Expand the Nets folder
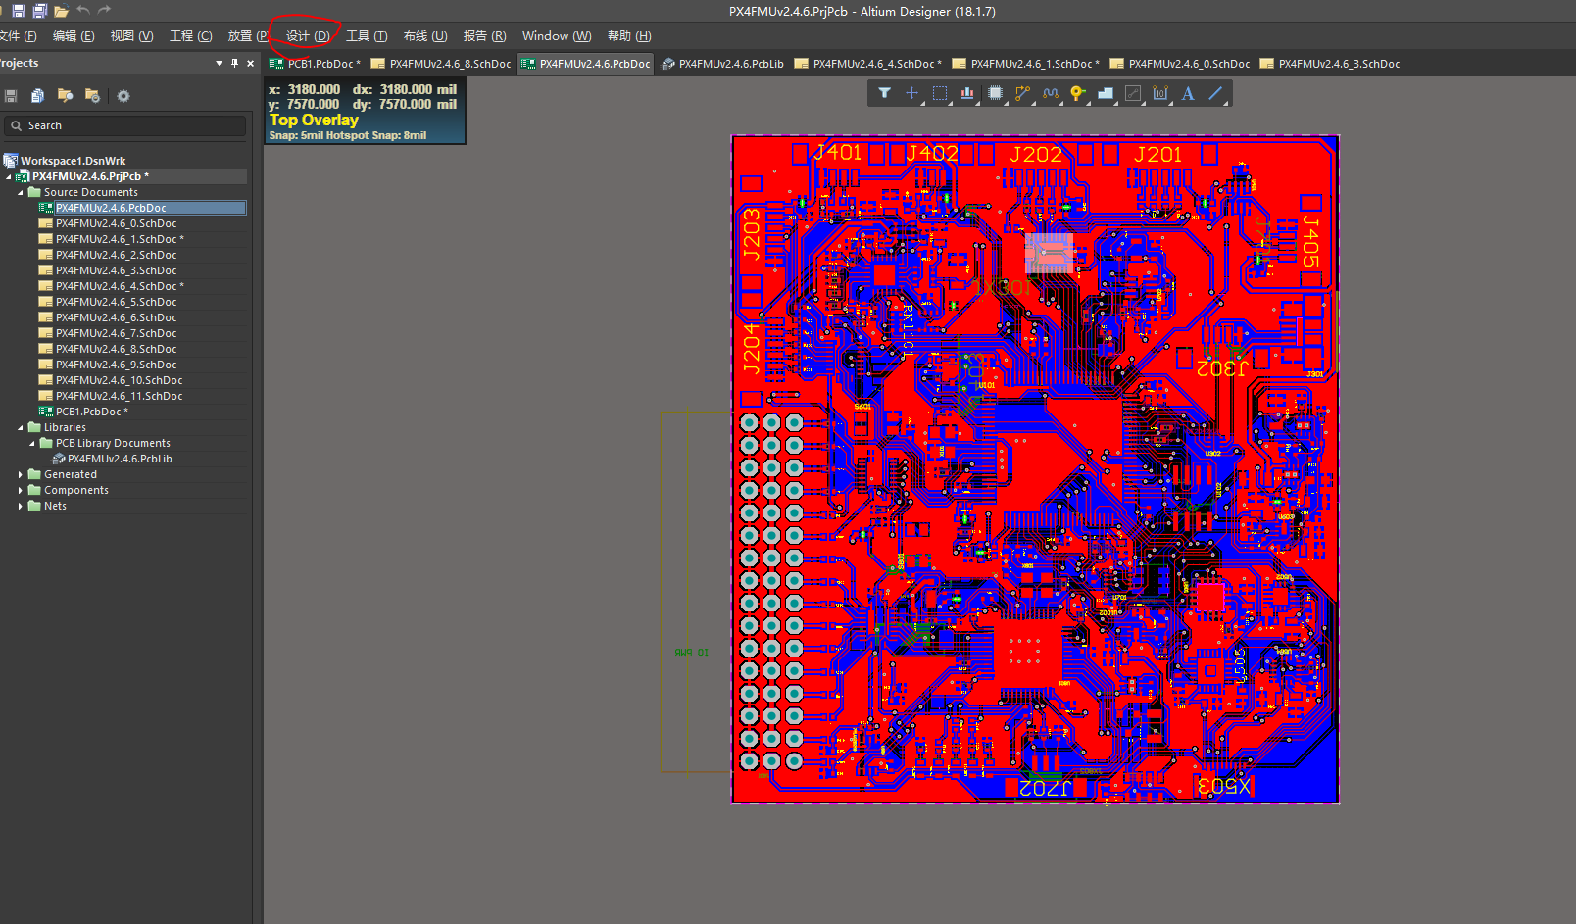 tap(21, 506)
